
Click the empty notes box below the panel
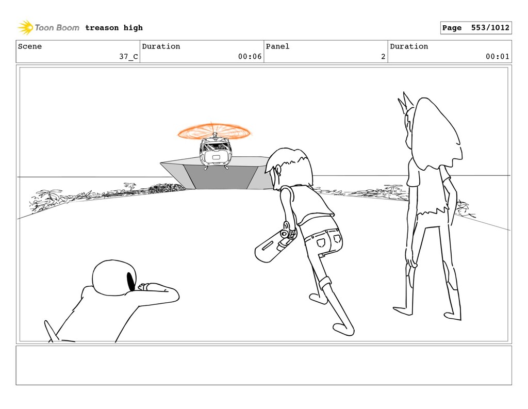pos(263,365)
